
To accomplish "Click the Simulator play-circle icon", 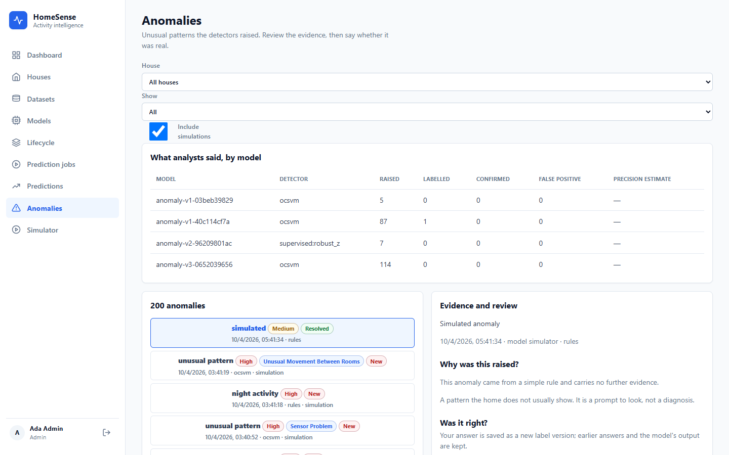I will pyautogui.click(x=16, y=230).
